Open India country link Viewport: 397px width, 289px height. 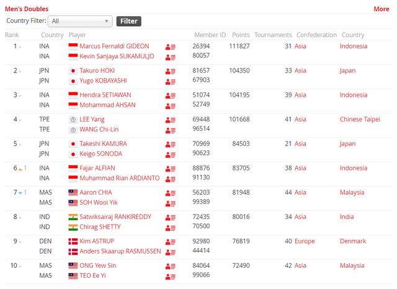click(347, 217)
